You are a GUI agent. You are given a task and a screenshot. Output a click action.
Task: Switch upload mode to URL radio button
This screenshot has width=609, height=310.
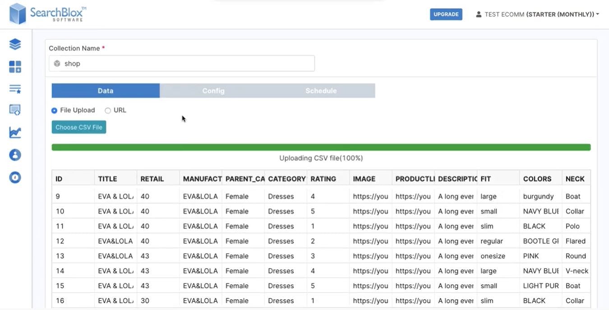(x=108, y=110)
